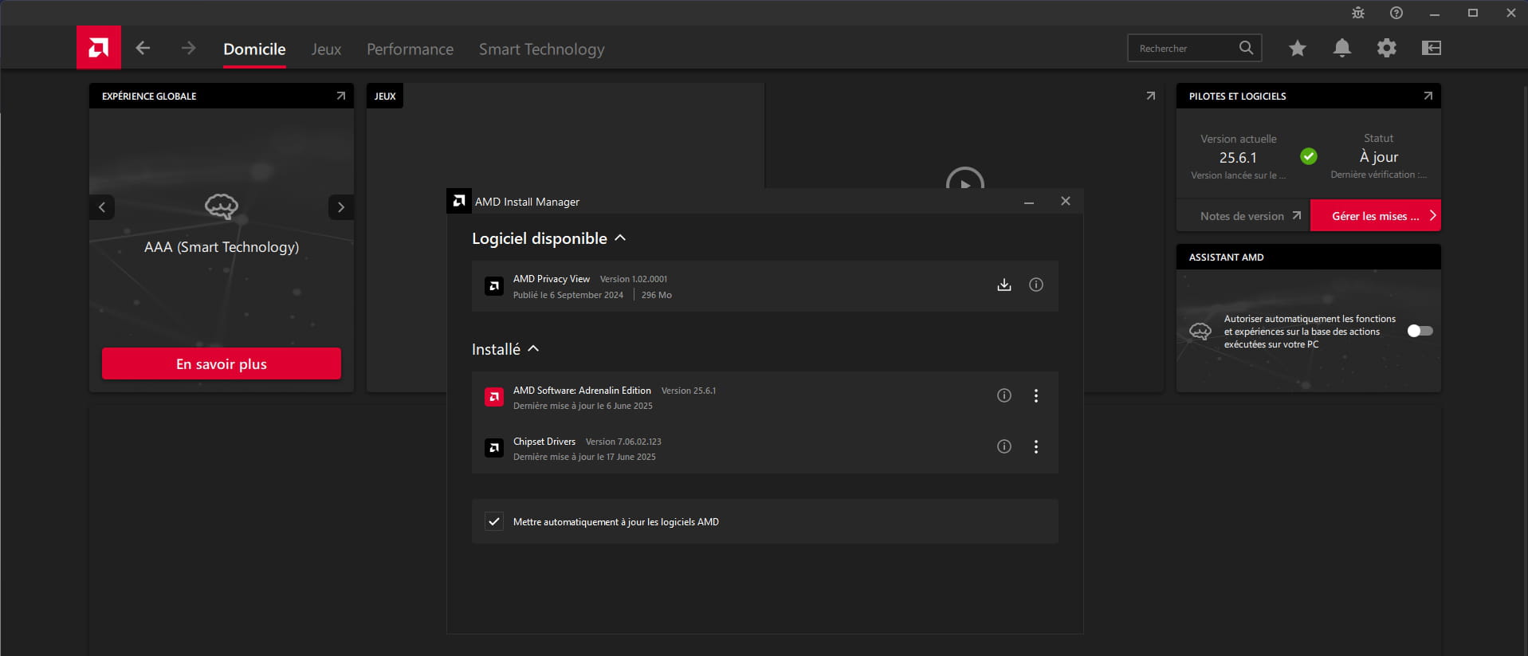
Task: Toggle the sidebar panel icon
Action: click(x=1432, y=48)
